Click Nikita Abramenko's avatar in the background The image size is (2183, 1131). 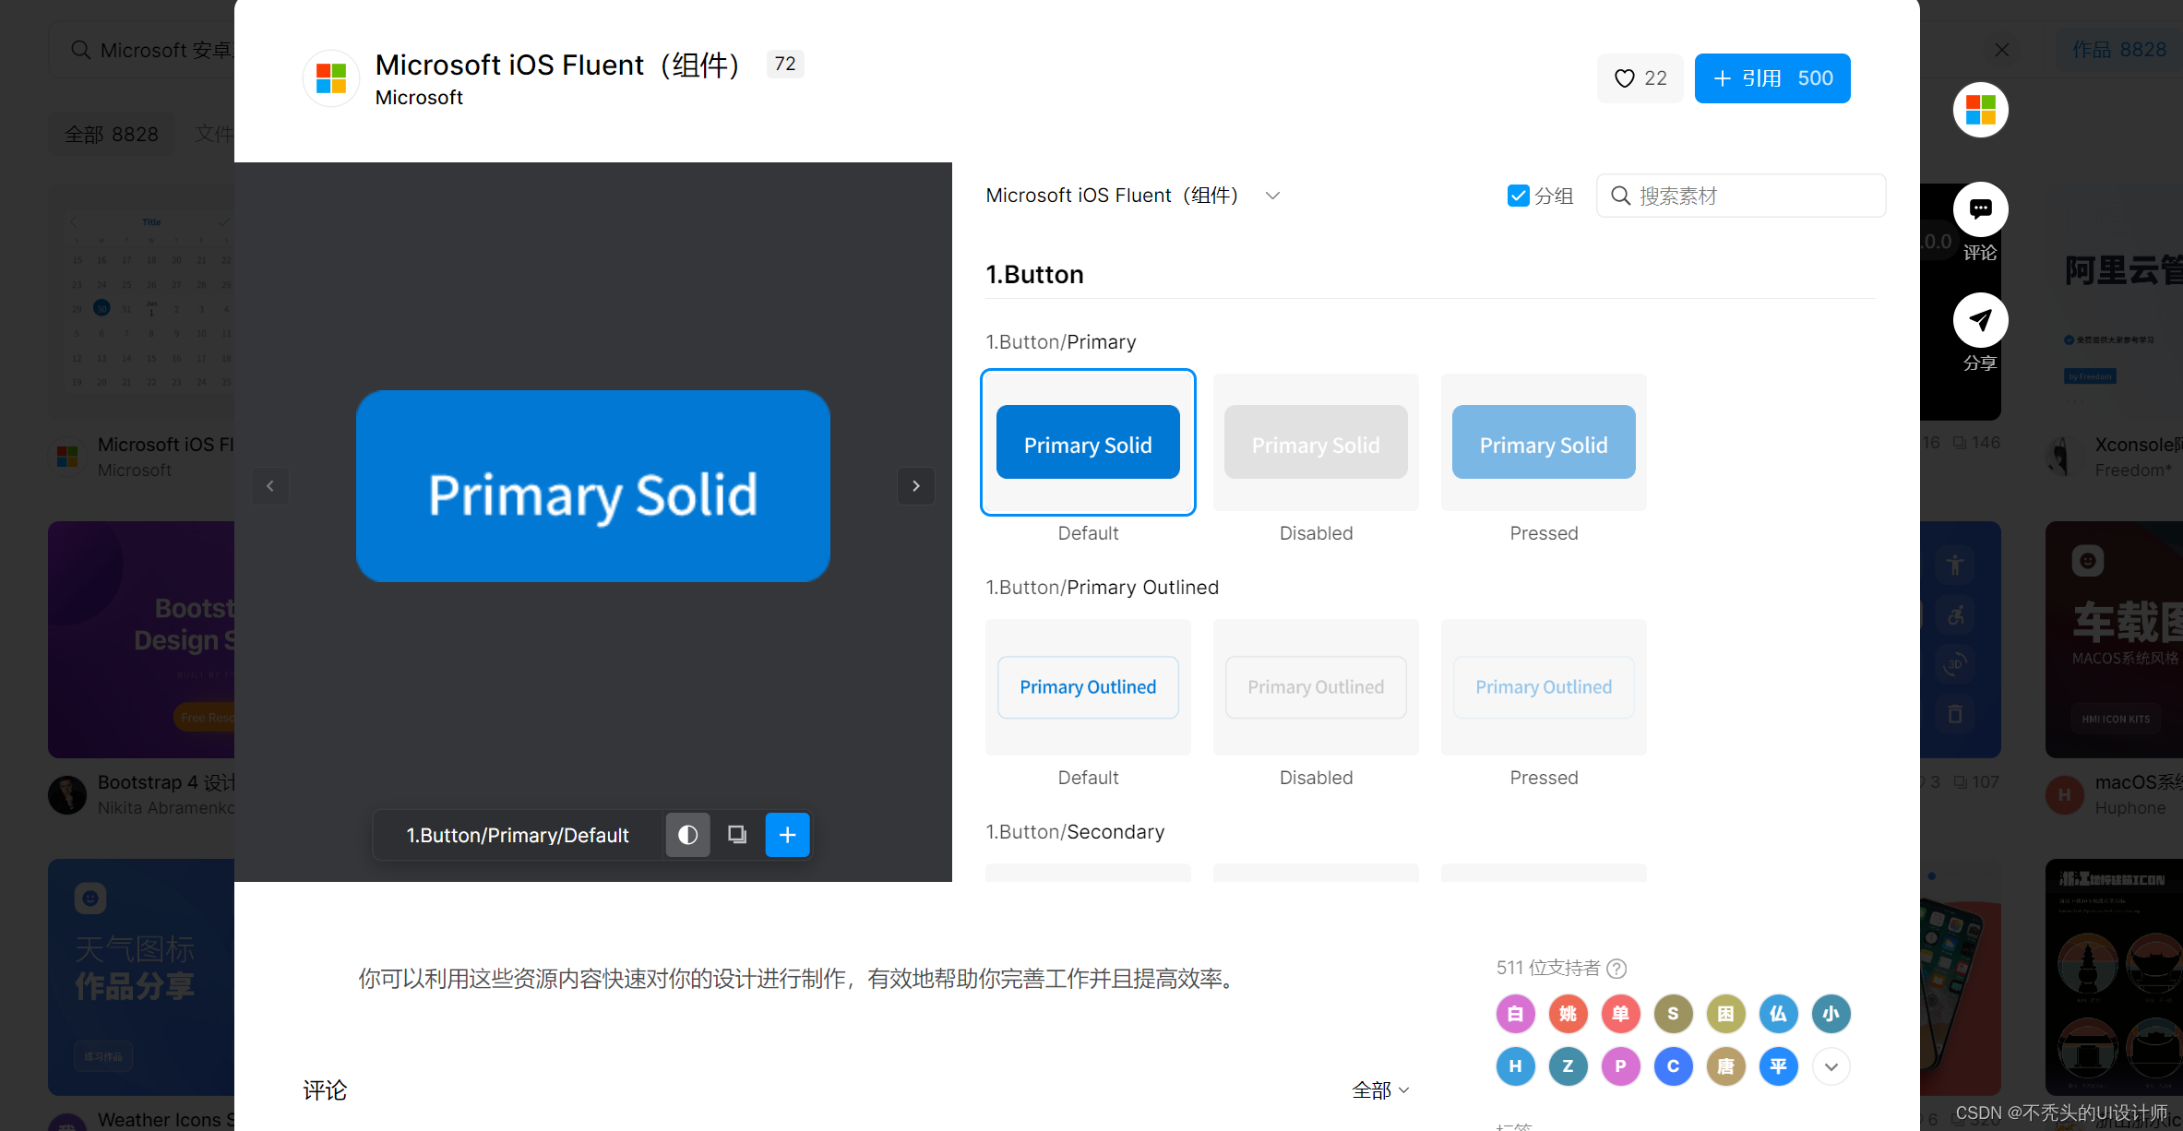point(67,794)
